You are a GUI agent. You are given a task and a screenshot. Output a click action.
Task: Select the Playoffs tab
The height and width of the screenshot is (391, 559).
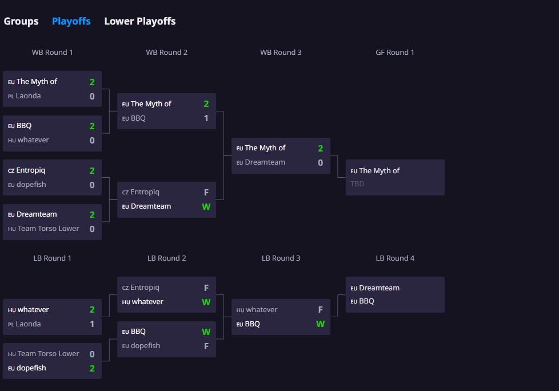pos(71,21)
